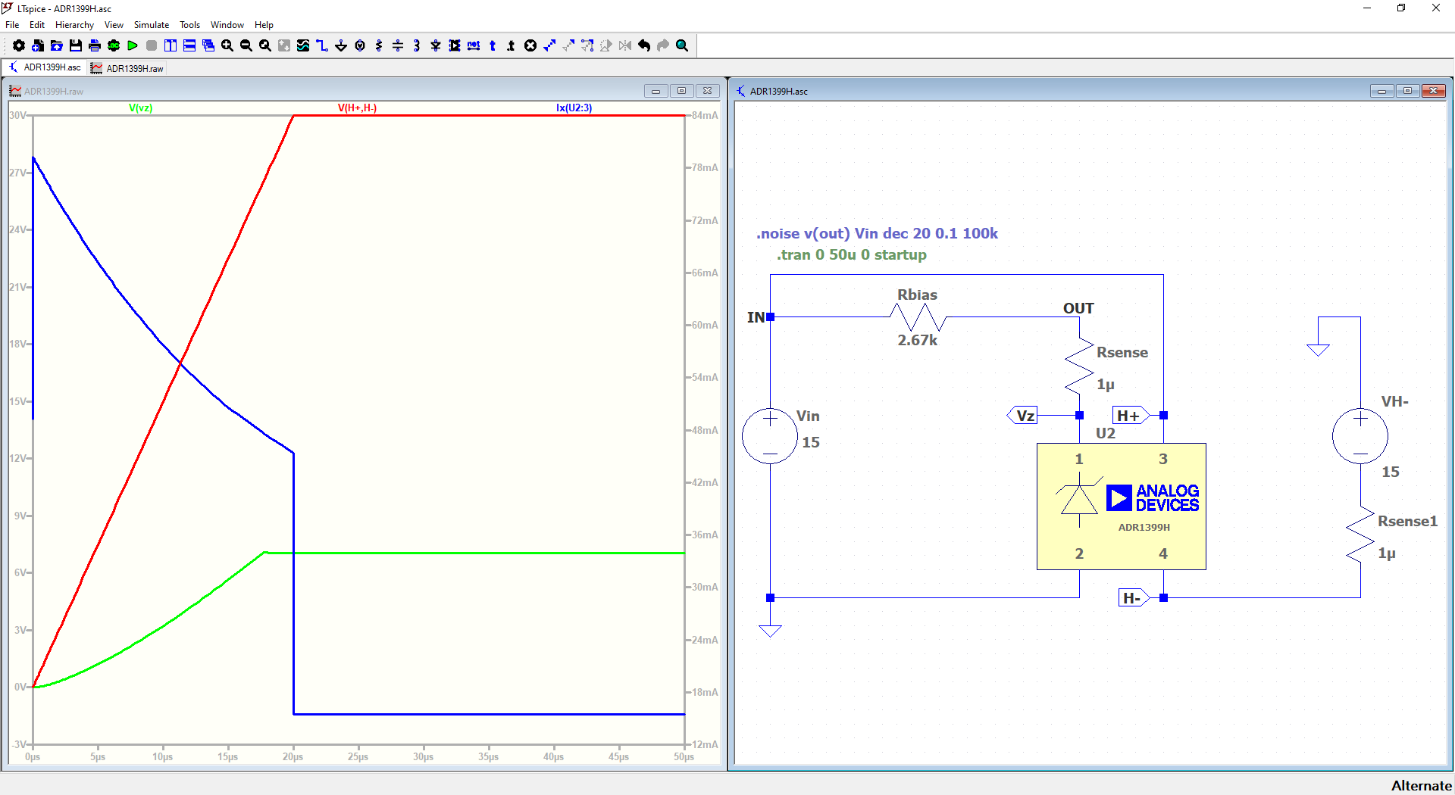Click the Undo arrow in toolbar
The width and height of the screenshot is (1455, 795).
click(644, 45)
